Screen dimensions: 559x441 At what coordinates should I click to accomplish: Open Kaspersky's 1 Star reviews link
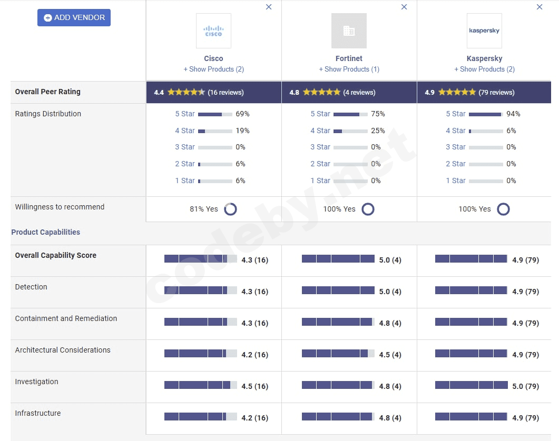456,181
